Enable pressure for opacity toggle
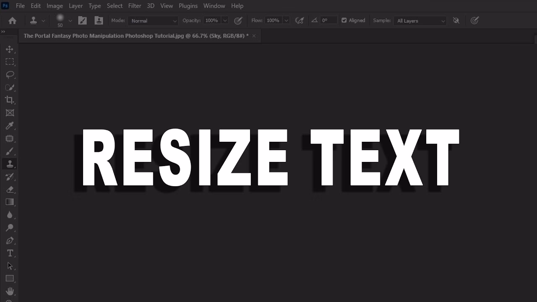Image resolution: width=537 pixels, height=302 pixels. pos(238,20)
